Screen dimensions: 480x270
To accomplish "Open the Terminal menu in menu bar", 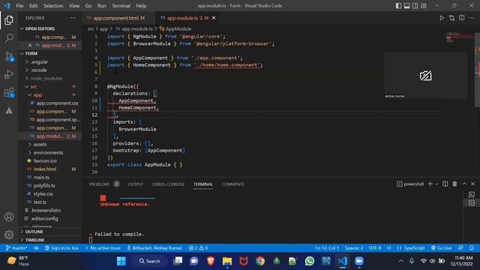I will click(x=121, y=6).
